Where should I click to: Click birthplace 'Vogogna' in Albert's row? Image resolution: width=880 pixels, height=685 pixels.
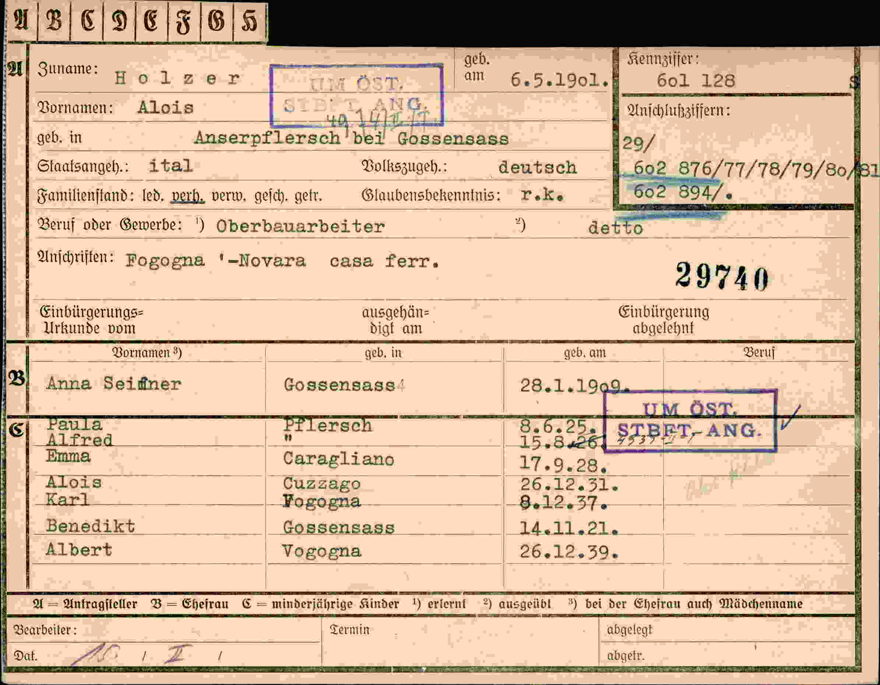tap(321, 551)
